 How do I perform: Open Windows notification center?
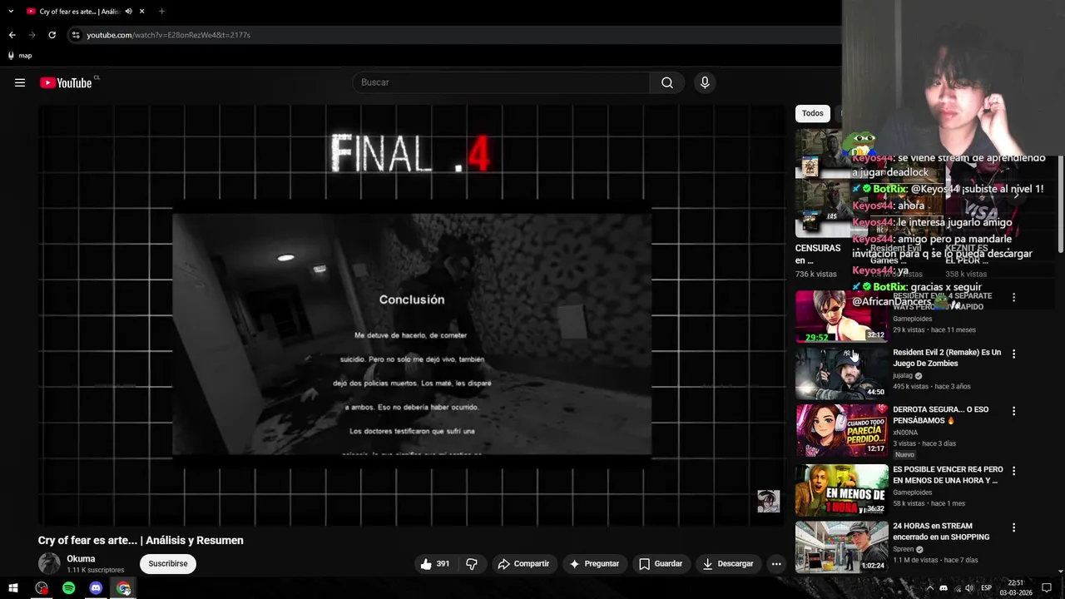pos(1047,588)
